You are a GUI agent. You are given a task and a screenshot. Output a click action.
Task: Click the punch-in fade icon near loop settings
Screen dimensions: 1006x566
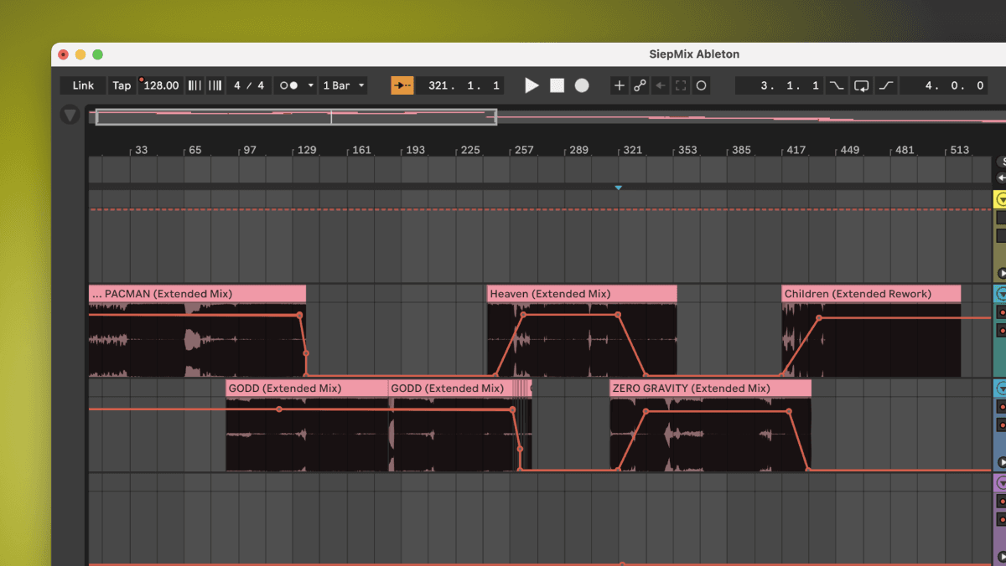(x=836, y=85)
